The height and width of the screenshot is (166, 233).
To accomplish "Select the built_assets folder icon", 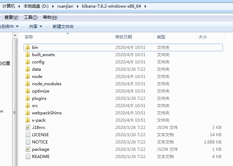I will click(x=28, y=55).
